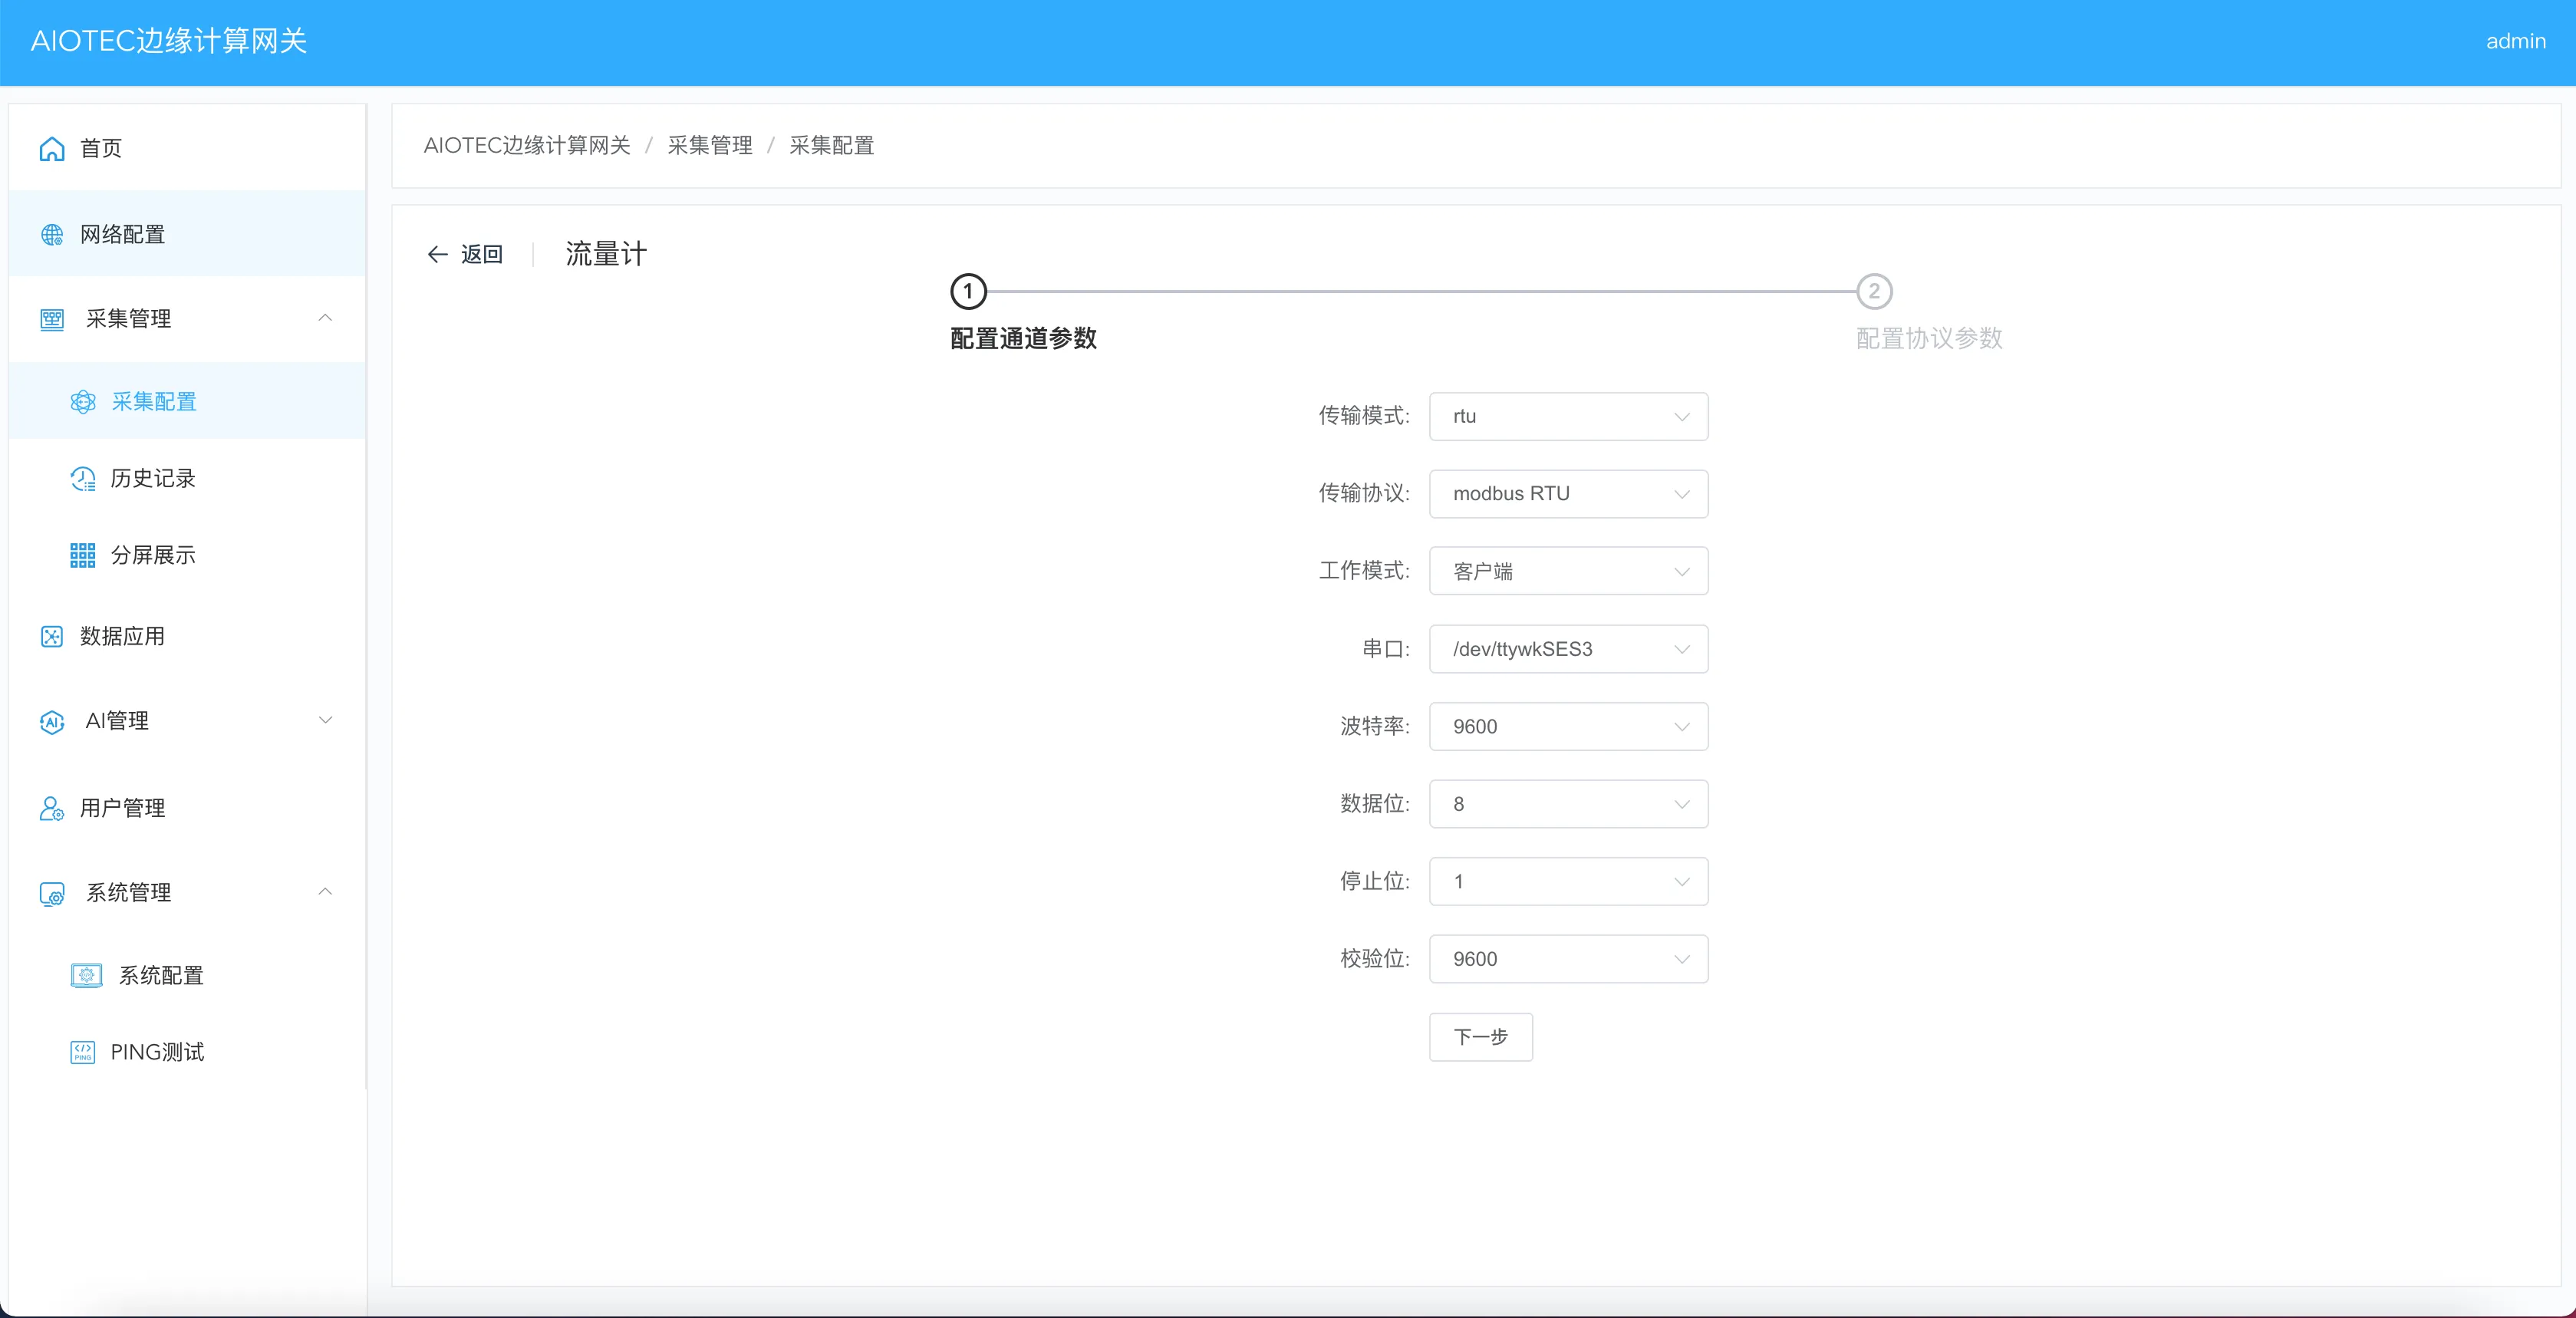
Task: Click the user icon beside 用户管理
Action: click(52, 808)
